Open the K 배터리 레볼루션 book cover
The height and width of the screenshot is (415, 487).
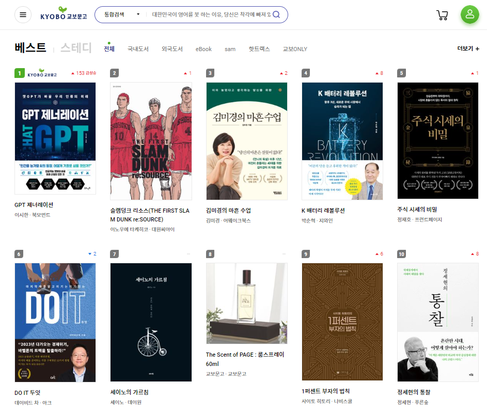tap(342, 141)
